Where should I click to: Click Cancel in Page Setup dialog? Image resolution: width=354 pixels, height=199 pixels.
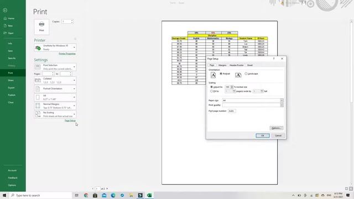point(278,135)
